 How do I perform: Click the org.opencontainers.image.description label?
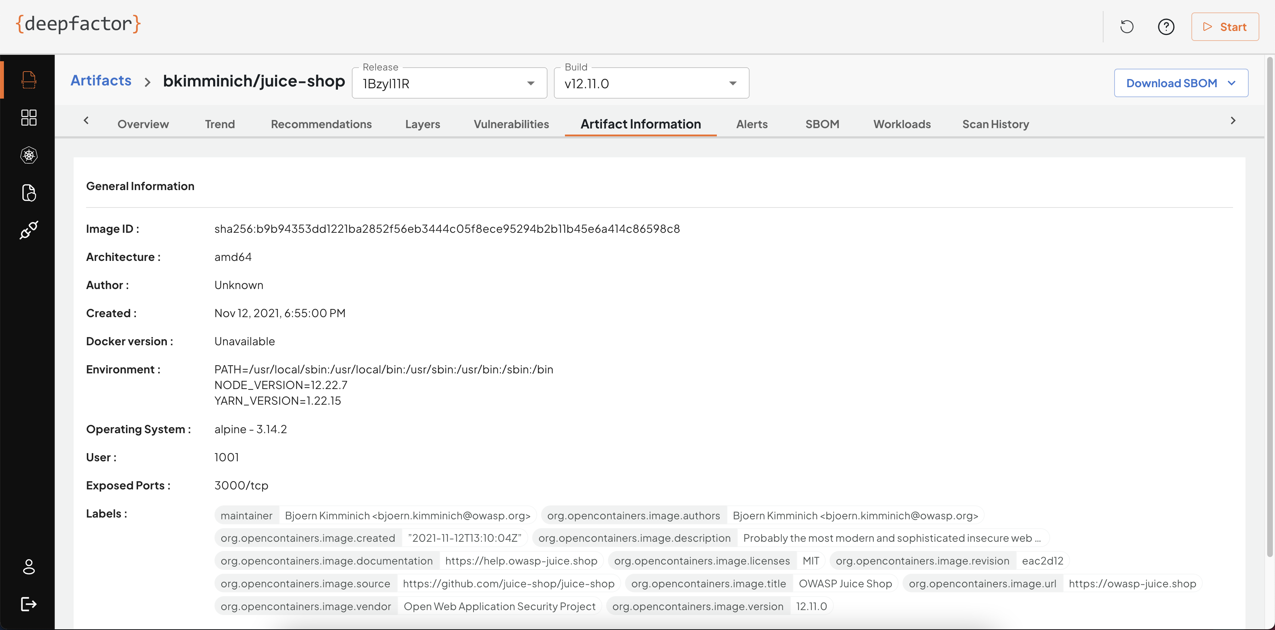(x=634, y=538)
